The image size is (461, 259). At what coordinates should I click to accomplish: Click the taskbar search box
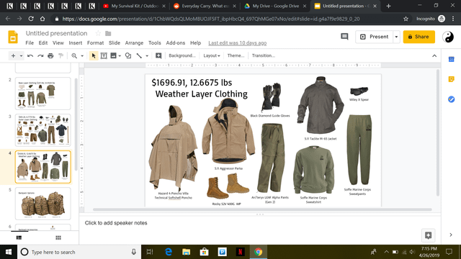point(79,252)
